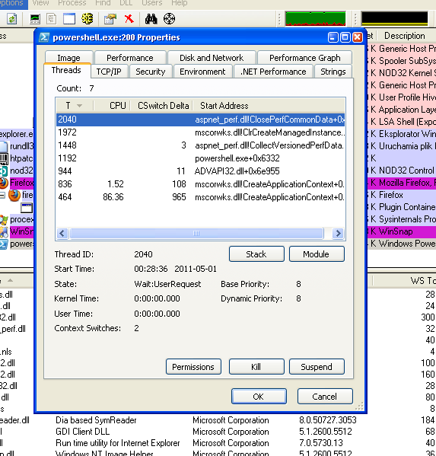The height and width of the screenshot is (456, 436).
Task: Click the PowerShell icon in dialog title bar
Action: pyautogui.click(x=44, y=37)
